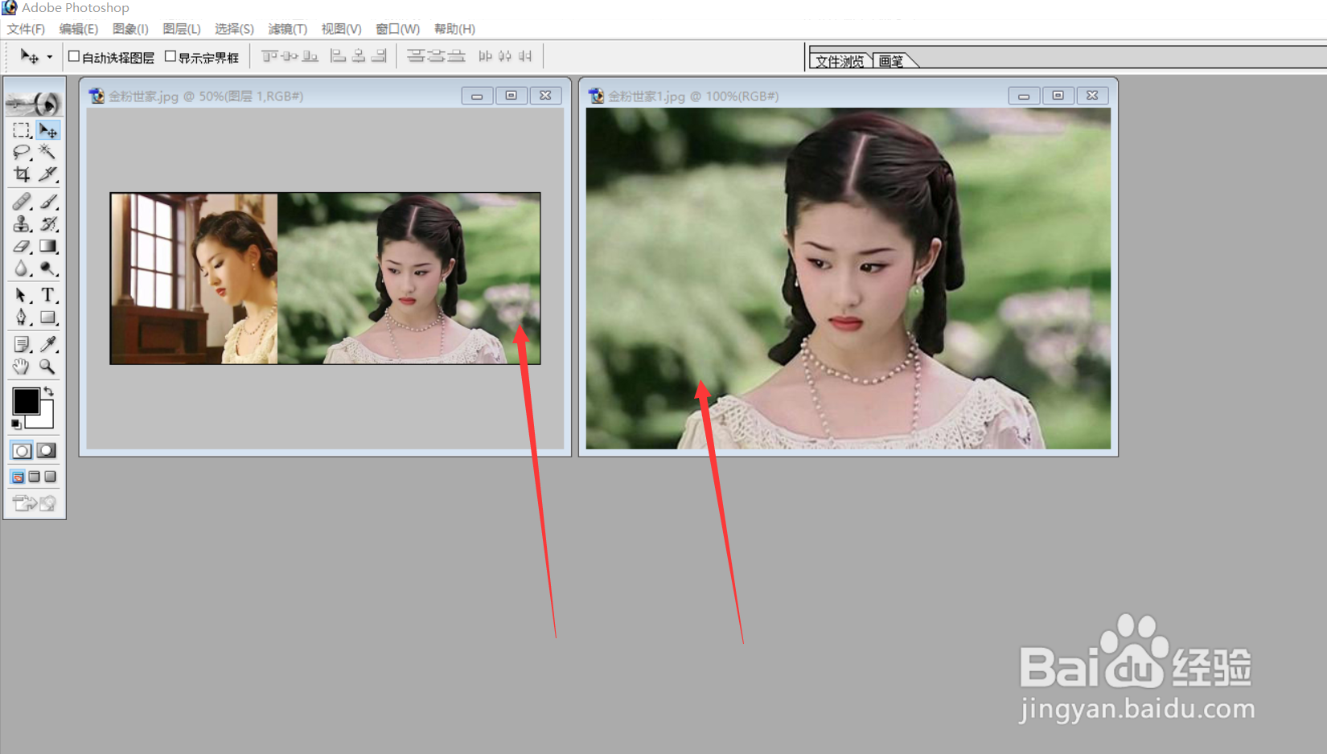This screenshot has height=754, width=1327.
Task: Select the Slice tool
Action: 47,174
